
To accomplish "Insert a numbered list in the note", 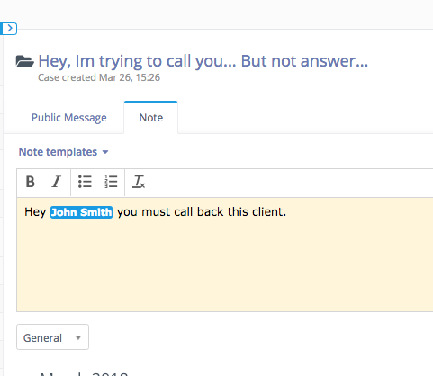I will [x=111, y=182].
